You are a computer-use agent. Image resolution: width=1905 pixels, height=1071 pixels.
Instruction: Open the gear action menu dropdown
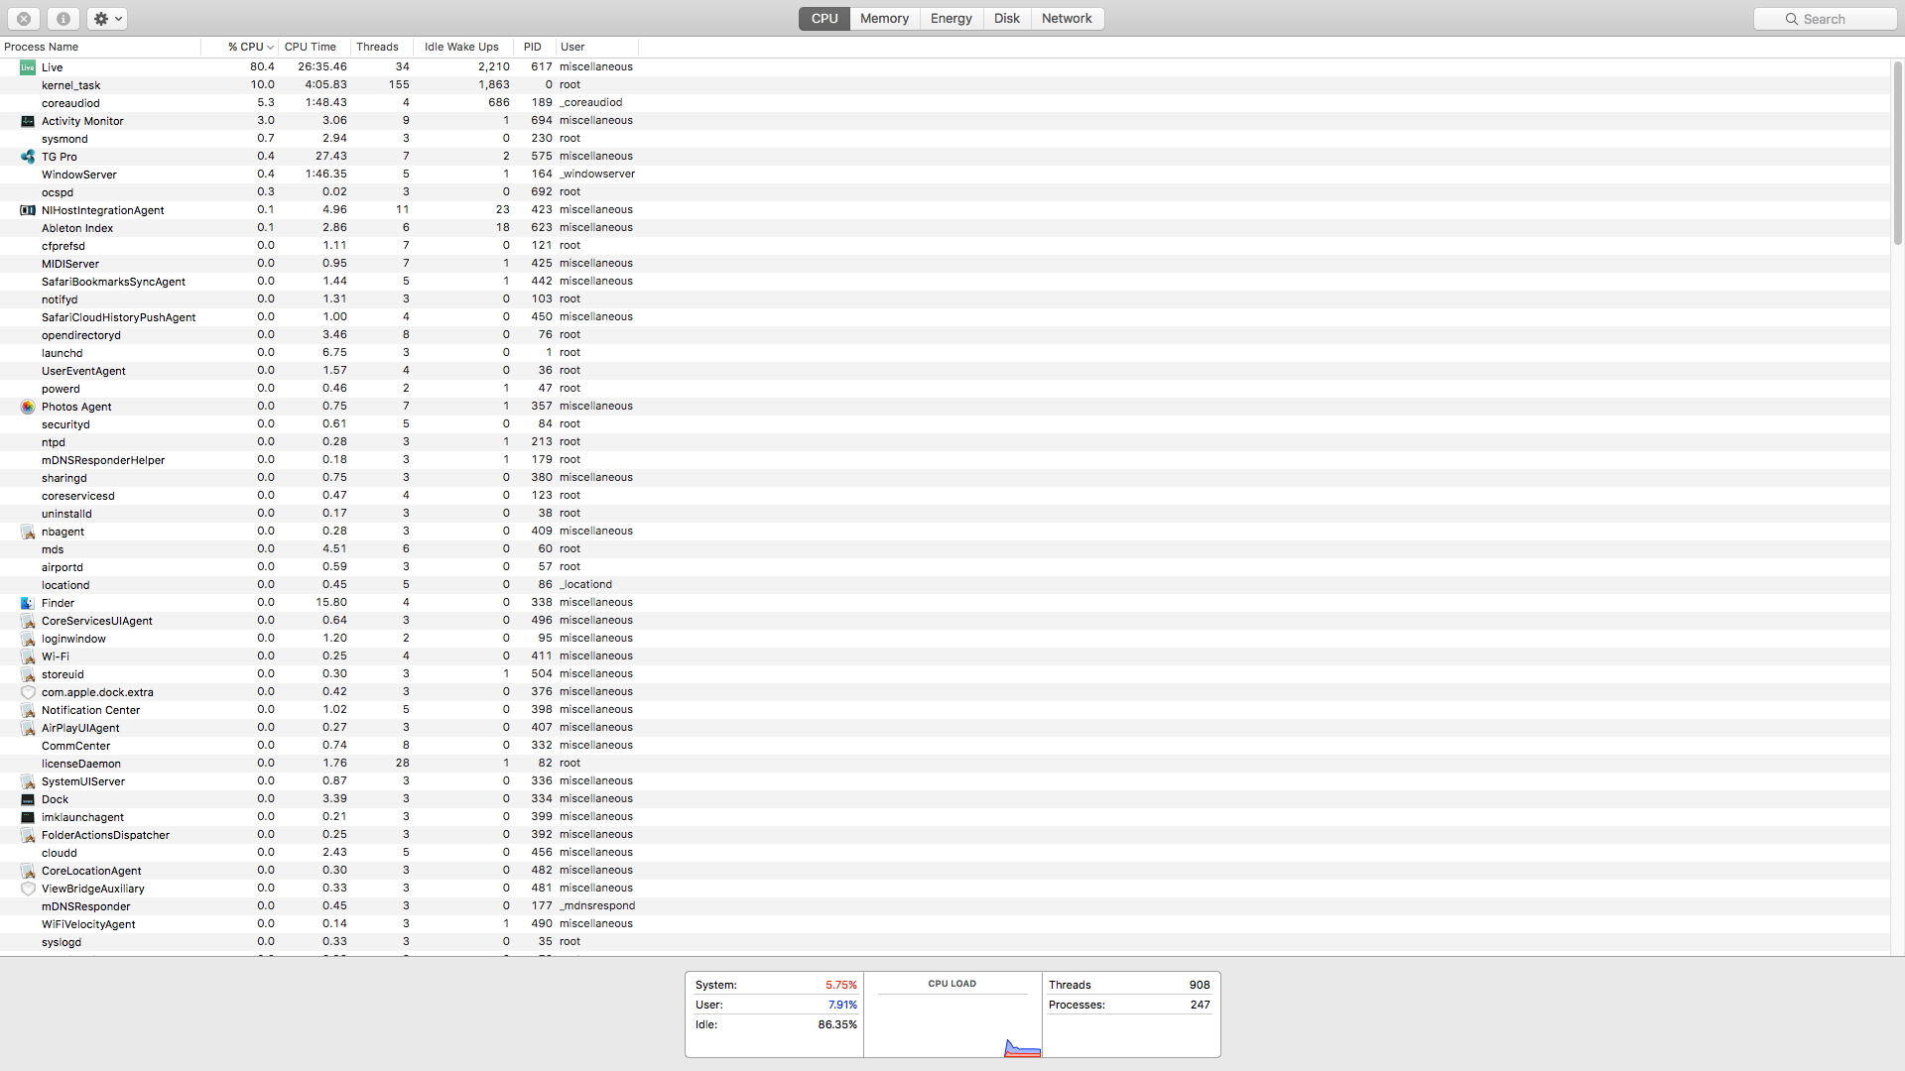click(x=106, y=19)
